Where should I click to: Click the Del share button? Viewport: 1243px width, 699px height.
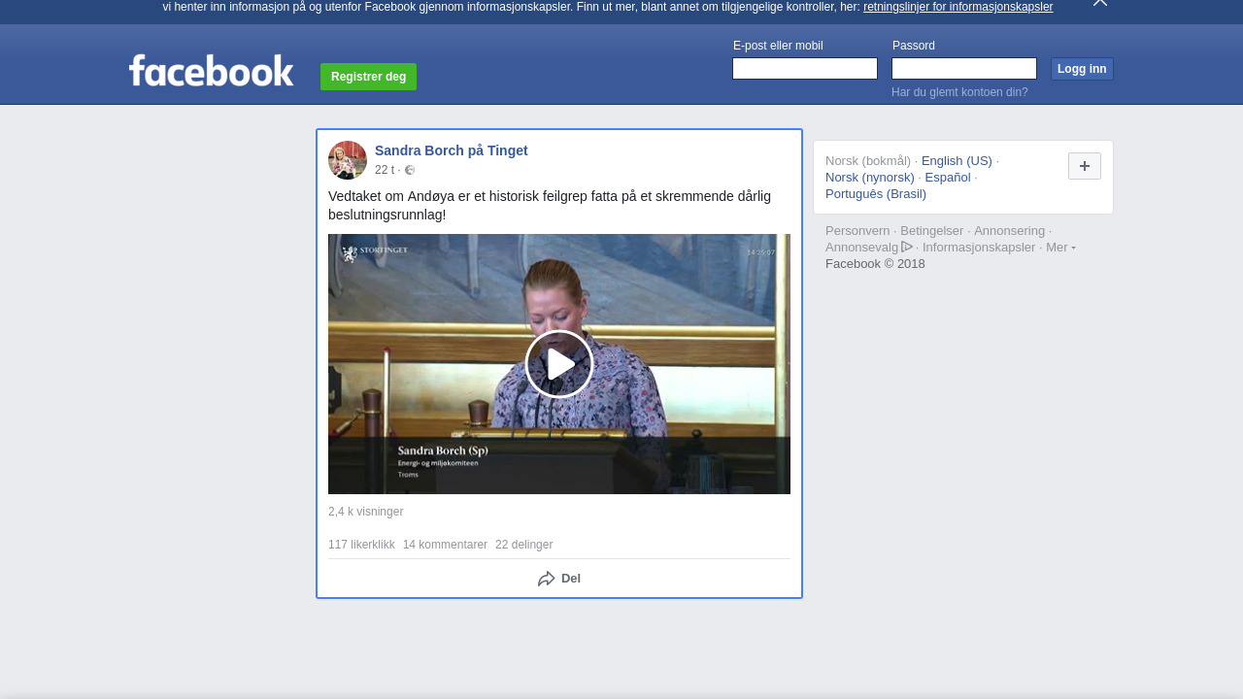(x=559, y=579)
